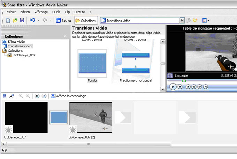Go up one level with the folder-up icon
Image resolution: width=237 pixels, height=159 pixels.
[x=189, y=21]
